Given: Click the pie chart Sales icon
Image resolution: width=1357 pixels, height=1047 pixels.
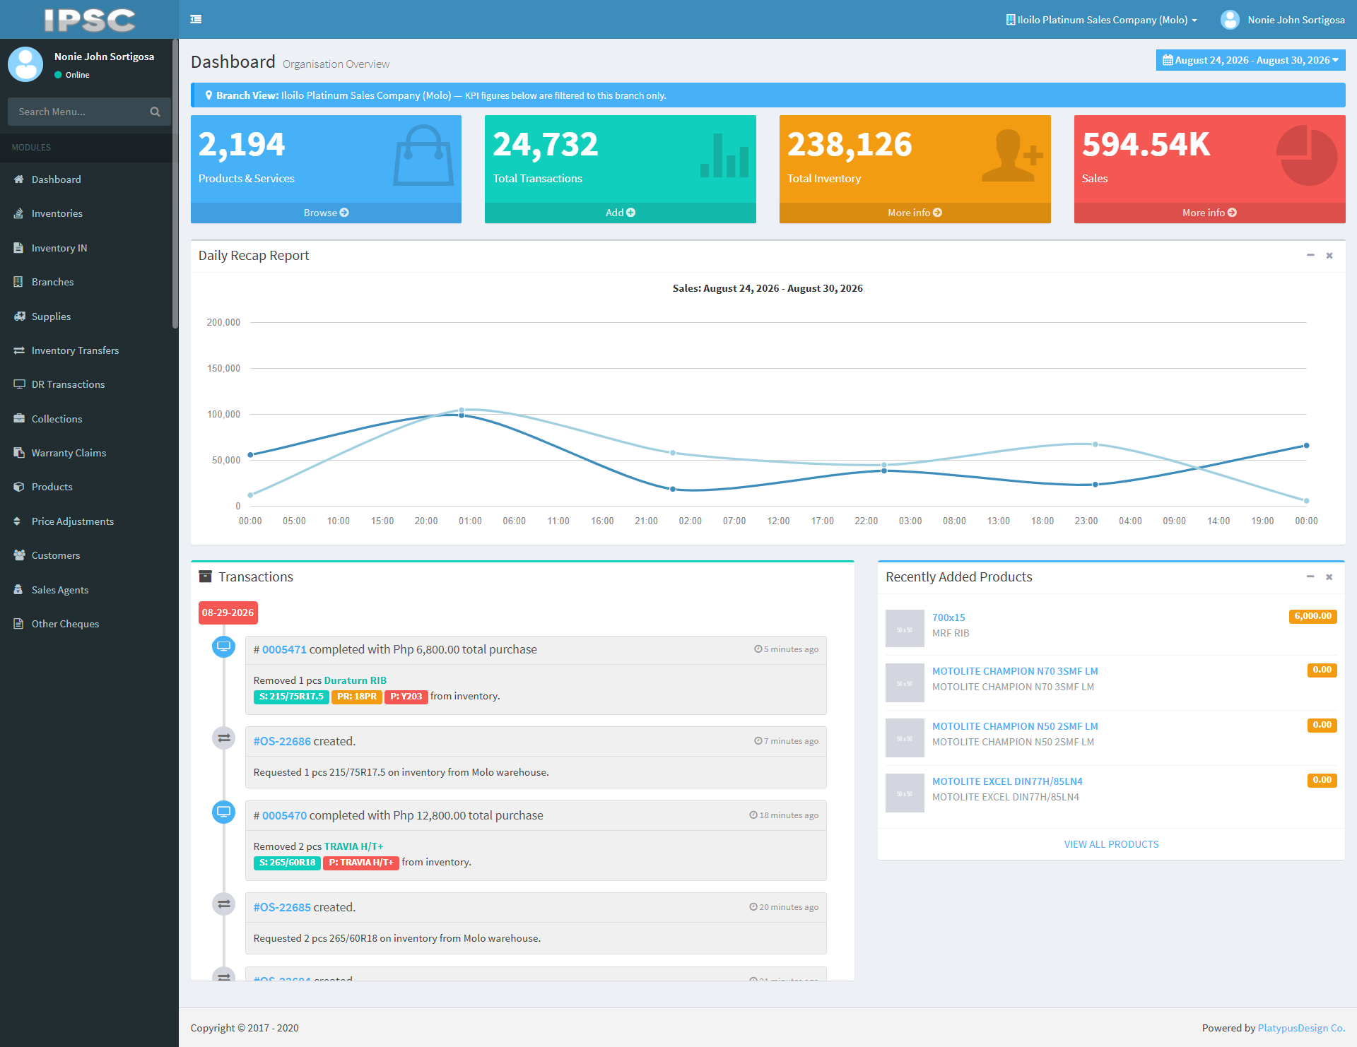Looking at the screenshot, I should 1307,155.
